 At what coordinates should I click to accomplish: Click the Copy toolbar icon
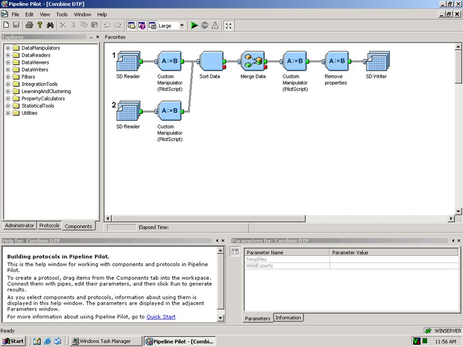point(84,26)
